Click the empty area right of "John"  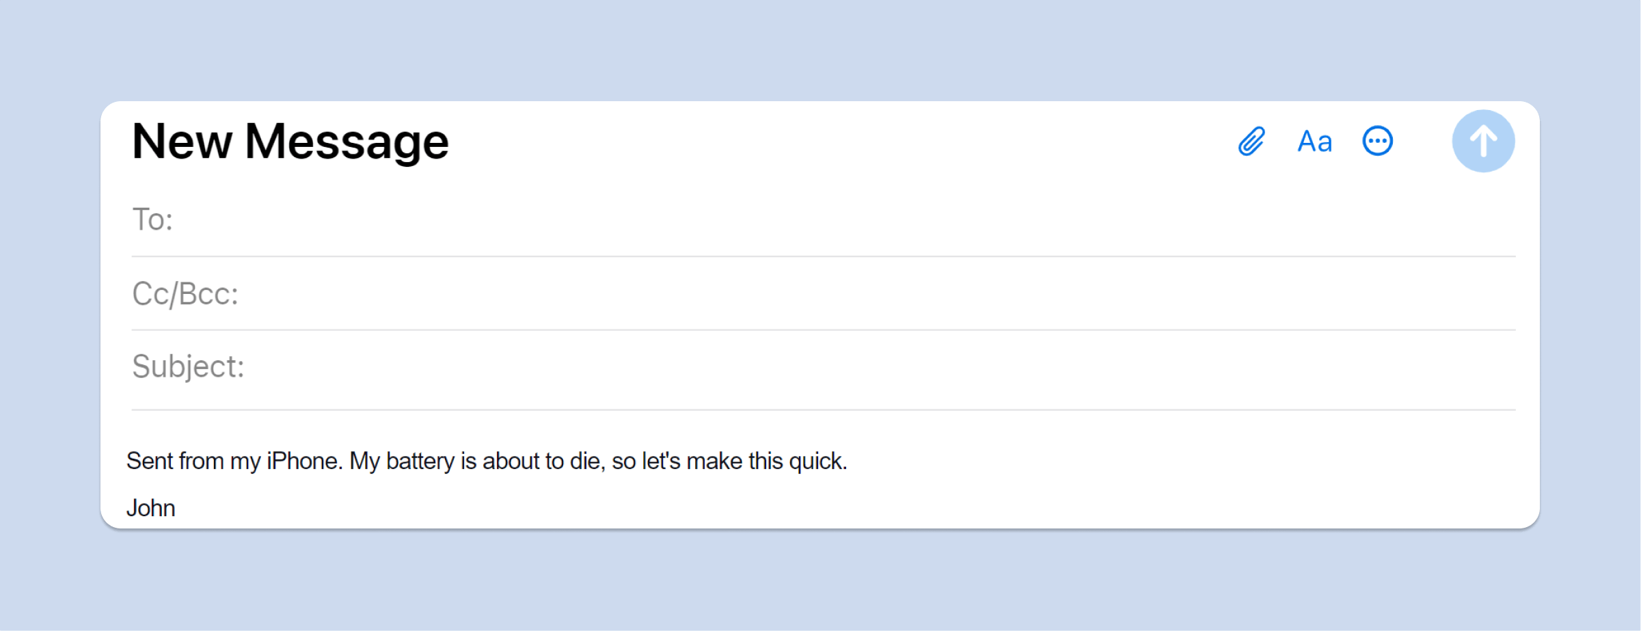click(820, 508)
